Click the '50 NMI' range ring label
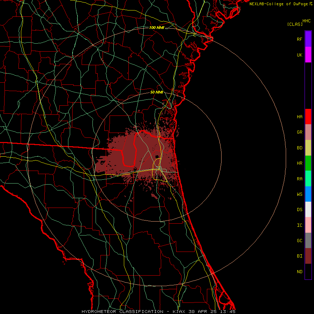Viewport: 314px width, 314px height. point(157,92)
